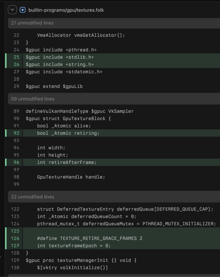This screenshot has width=220, height=277.
Task: Select line number 122
Action: [x=15, y=209]
